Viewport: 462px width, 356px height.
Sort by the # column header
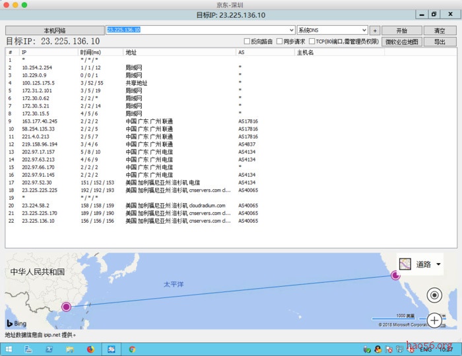click(13, 52)
